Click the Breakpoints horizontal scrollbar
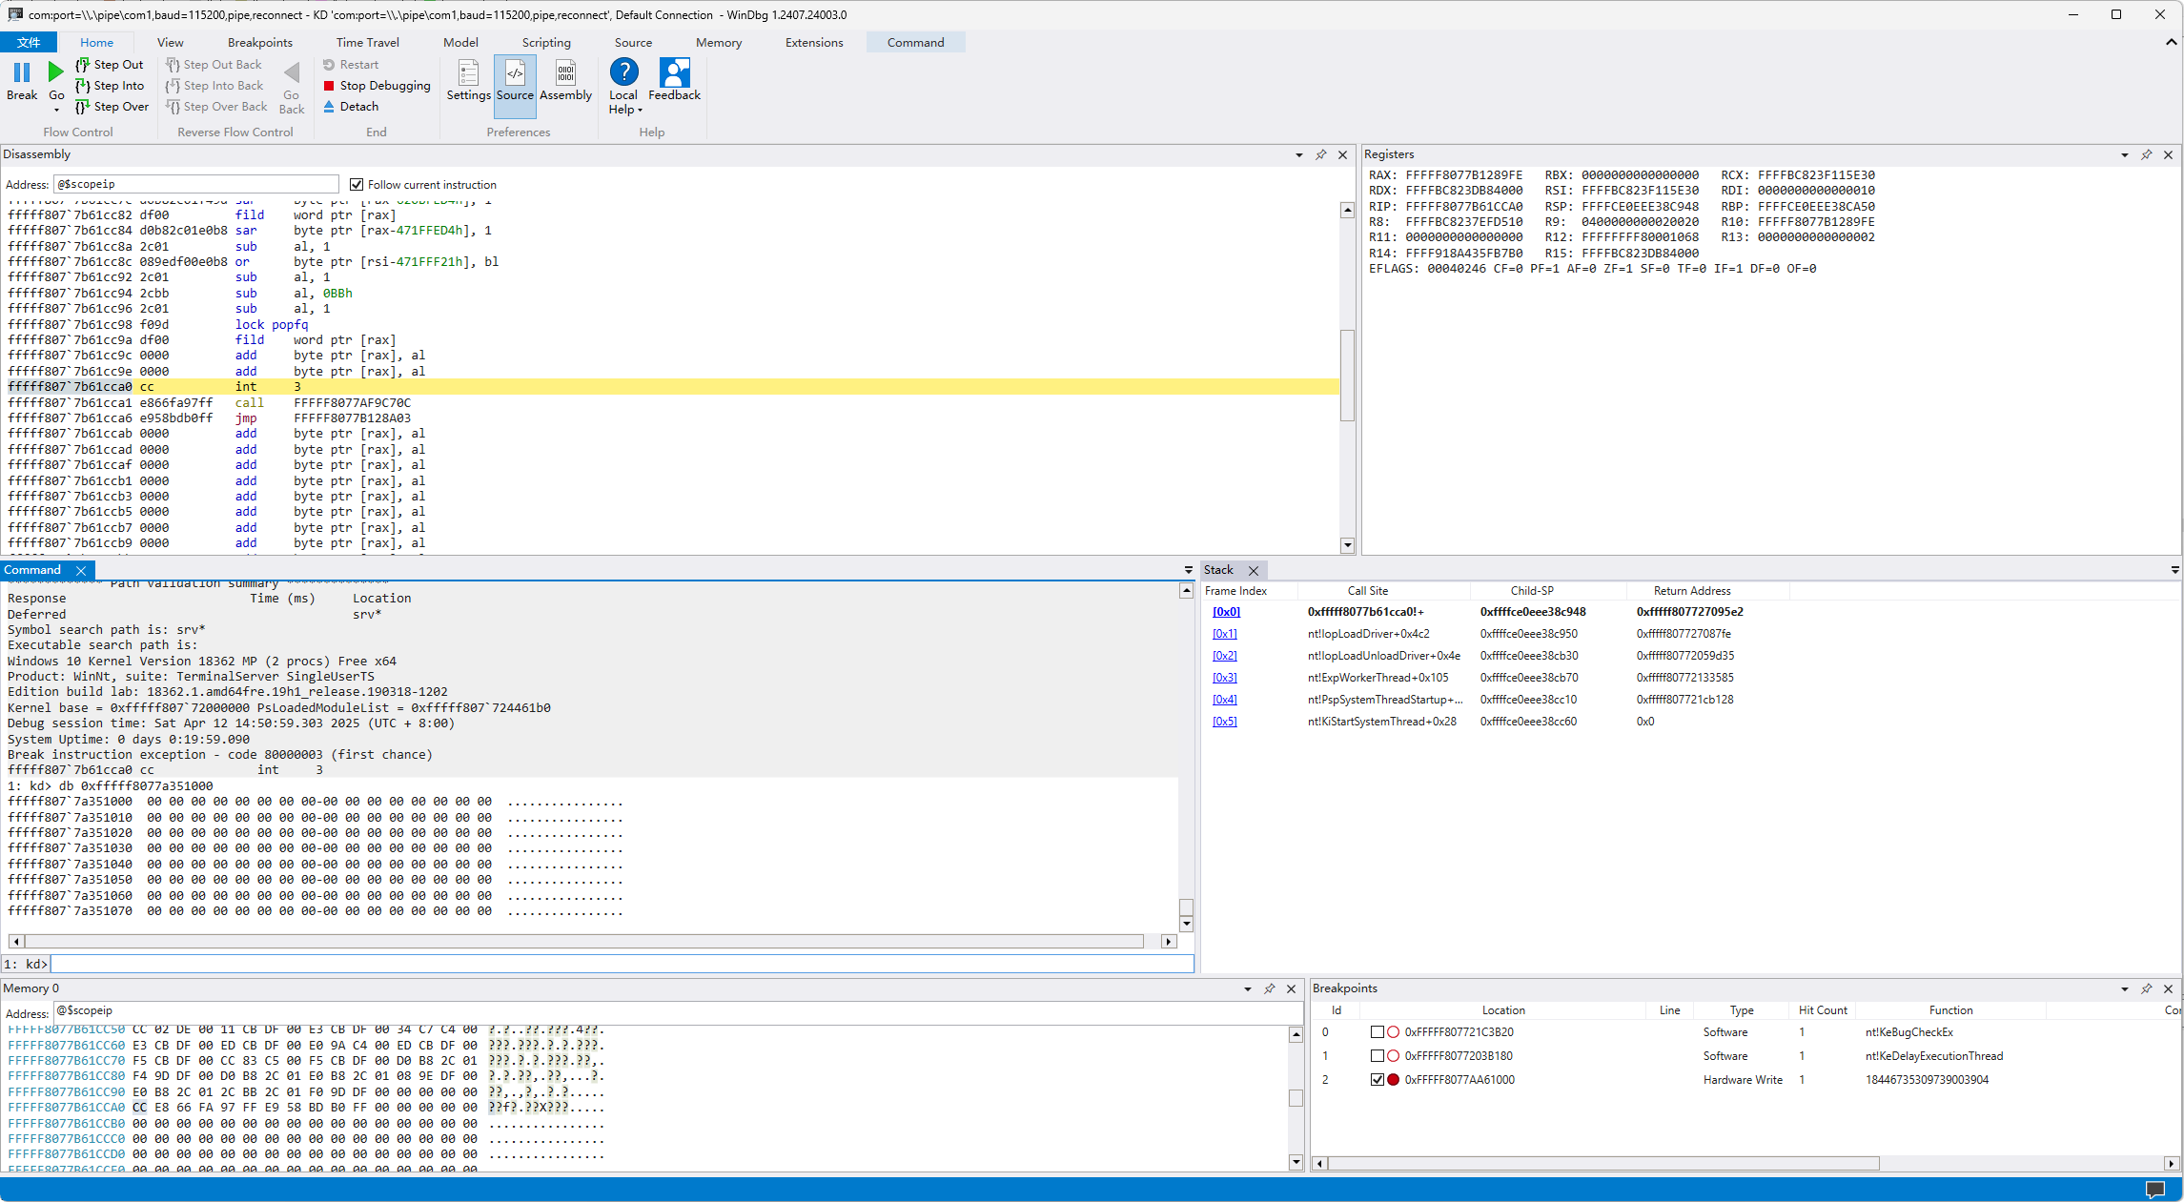The width and height of the screenshot is (2184, 1202). (1602, 1163)
